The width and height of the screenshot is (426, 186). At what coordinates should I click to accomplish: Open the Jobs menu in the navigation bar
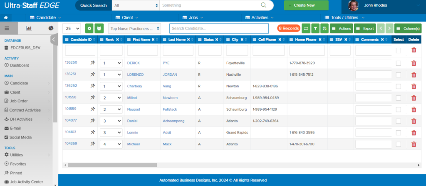pyautogui.click(x=193, y=18)
